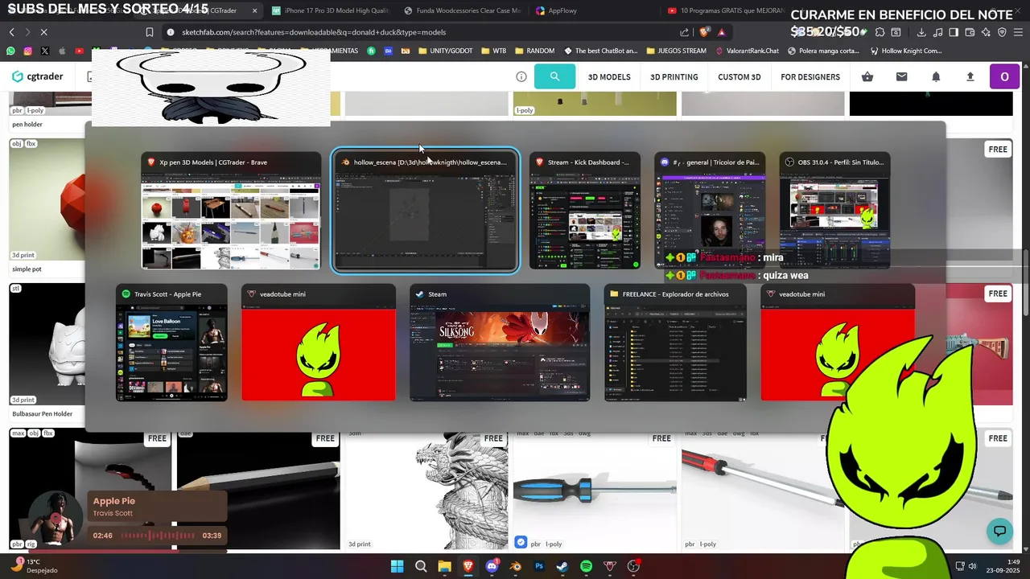Screen dimensions: 1030x579
Task: Open the X (Twitter) bookmark icon
Action: pos(44,51)
